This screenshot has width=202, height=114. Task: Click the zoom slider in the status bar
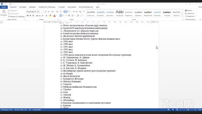(x=188, y=110)
